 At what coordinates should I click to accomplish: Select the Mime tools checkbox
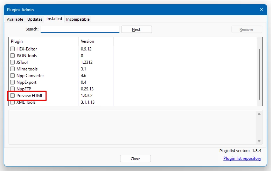coord(13,69)
